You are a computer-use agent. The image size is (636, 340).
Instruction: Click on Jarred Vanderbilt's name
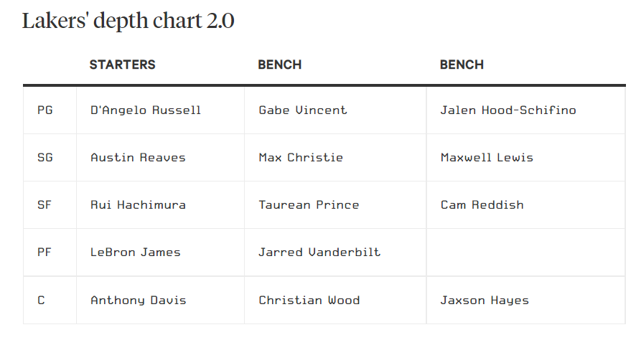(319, 252)
